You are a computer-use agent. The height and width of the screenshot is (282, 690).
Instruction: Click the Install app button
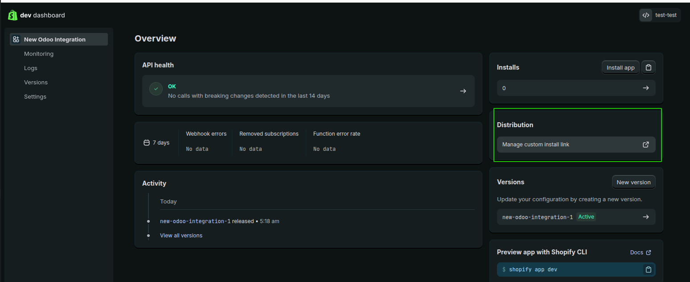[x=620, y=67]
